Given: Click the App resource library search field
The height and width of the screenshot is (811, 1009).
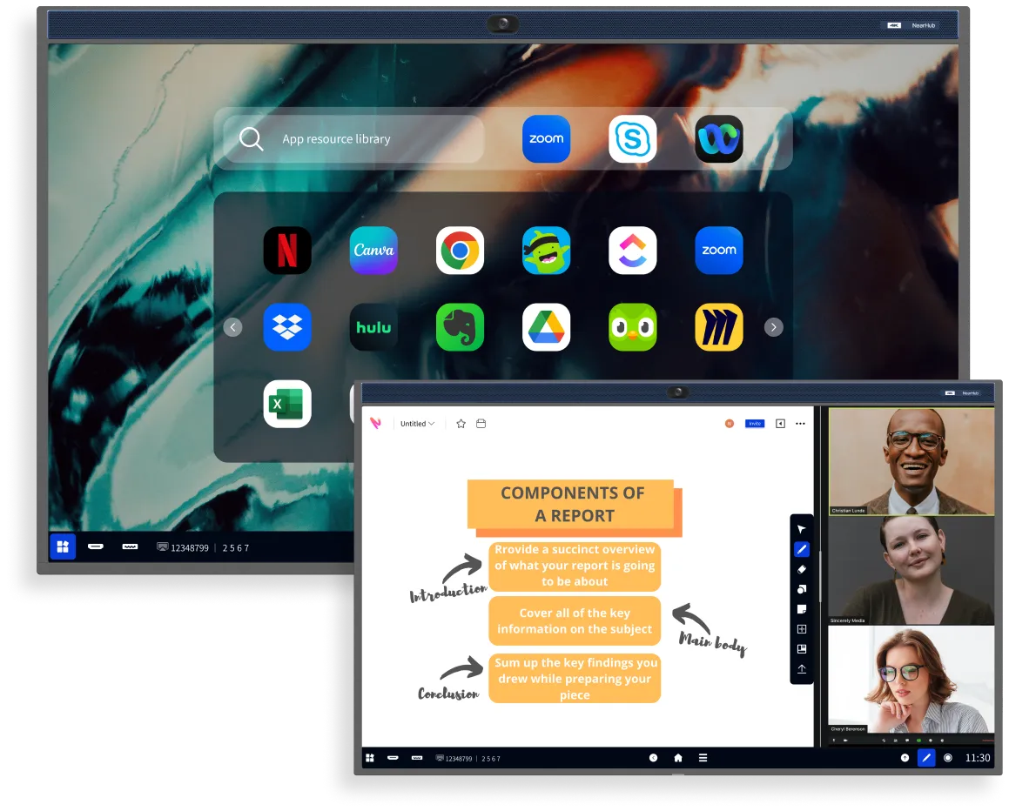Looking at the screenshot, I should pos(353,139).
